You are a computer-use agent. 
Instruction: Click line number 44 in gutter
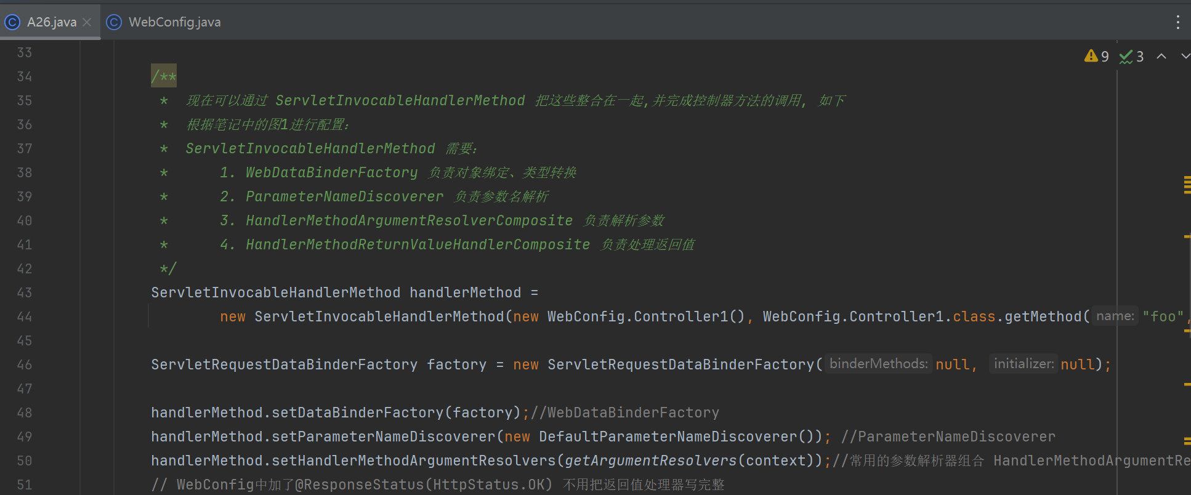pyautogui.click(x=25, y=316)
